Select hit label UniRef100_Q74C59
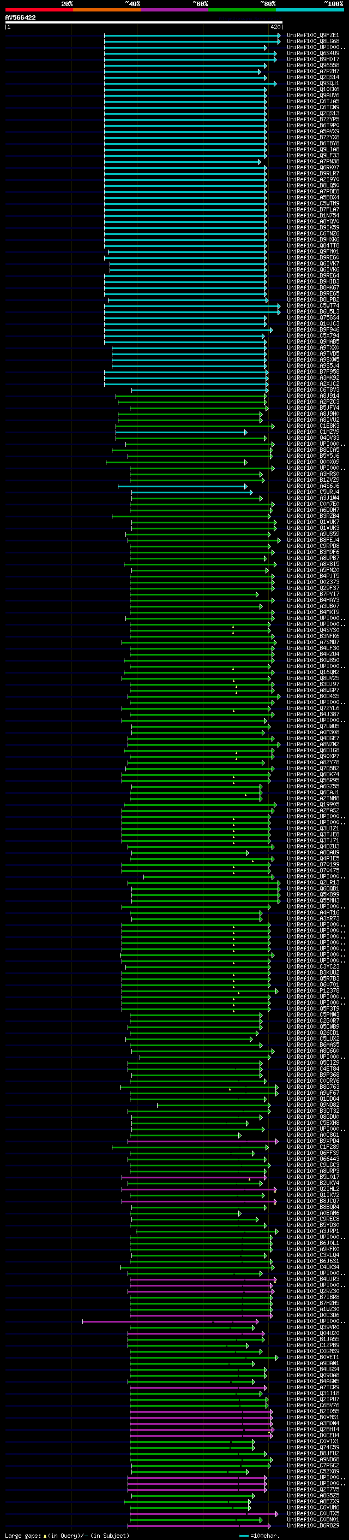 [x=312, y=1447]
